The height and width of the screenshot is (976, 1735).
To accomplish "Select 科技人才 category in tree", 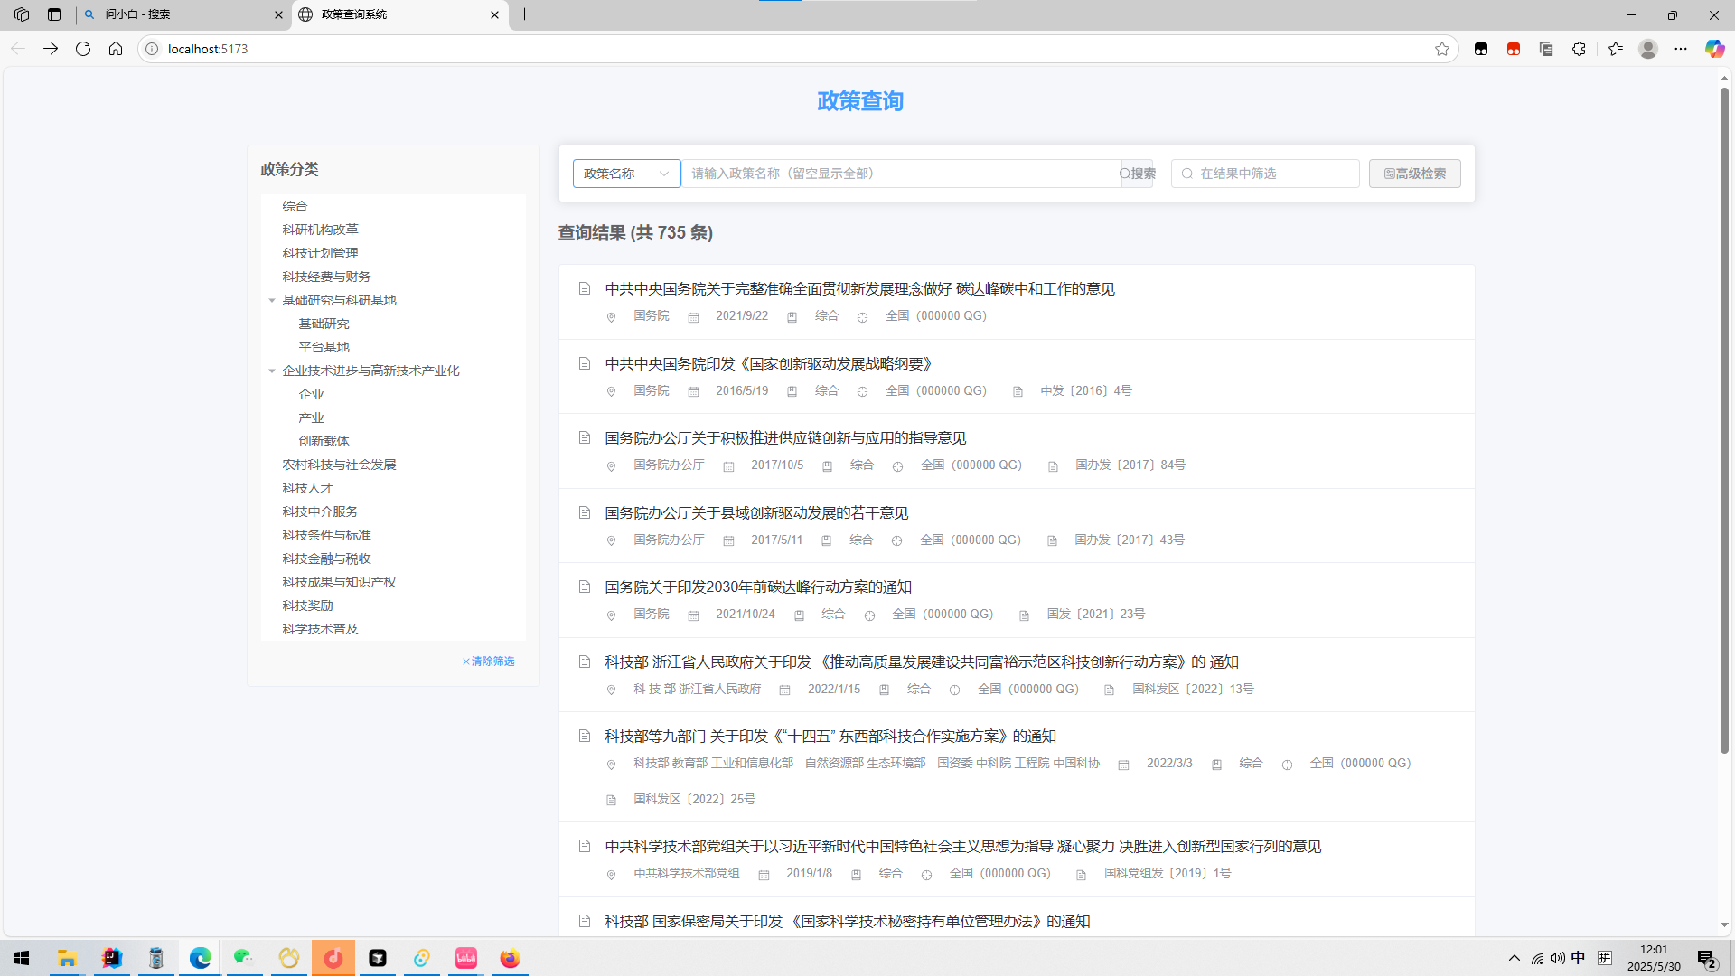I will 307,488.
